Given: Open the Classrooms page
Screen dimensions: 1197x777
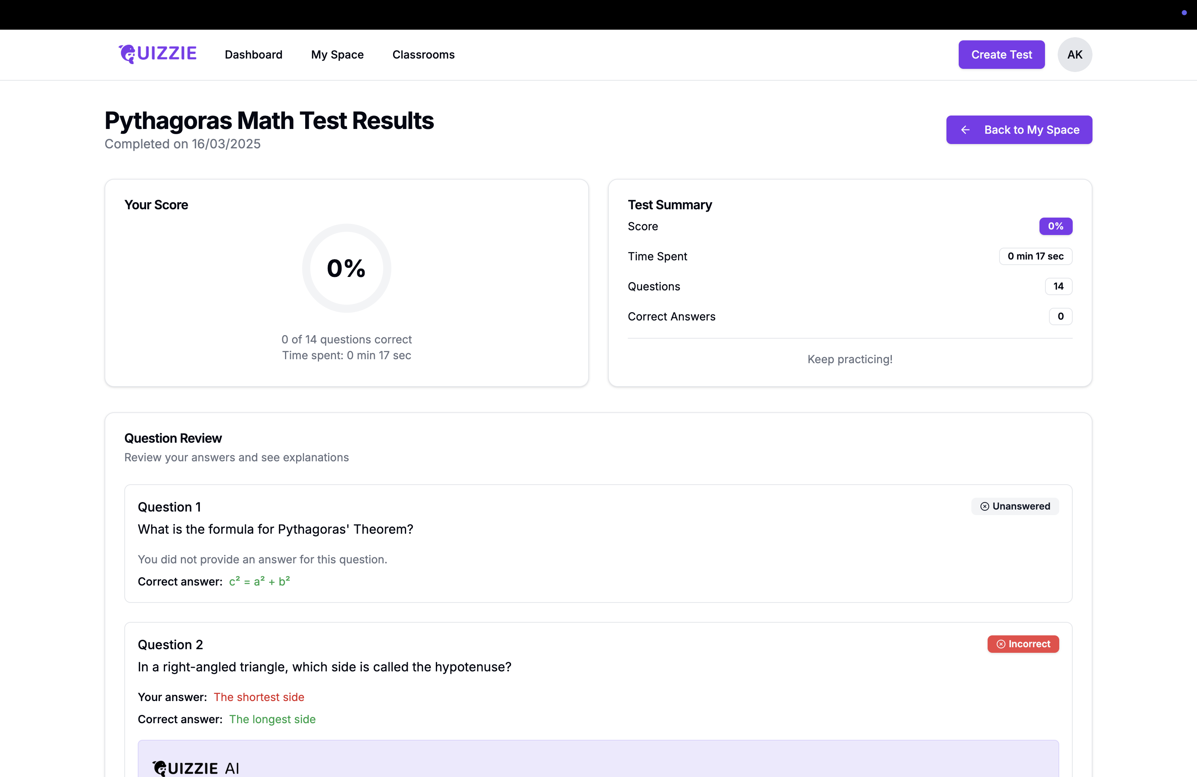Looking at the screenshot, I should (423, 54).
